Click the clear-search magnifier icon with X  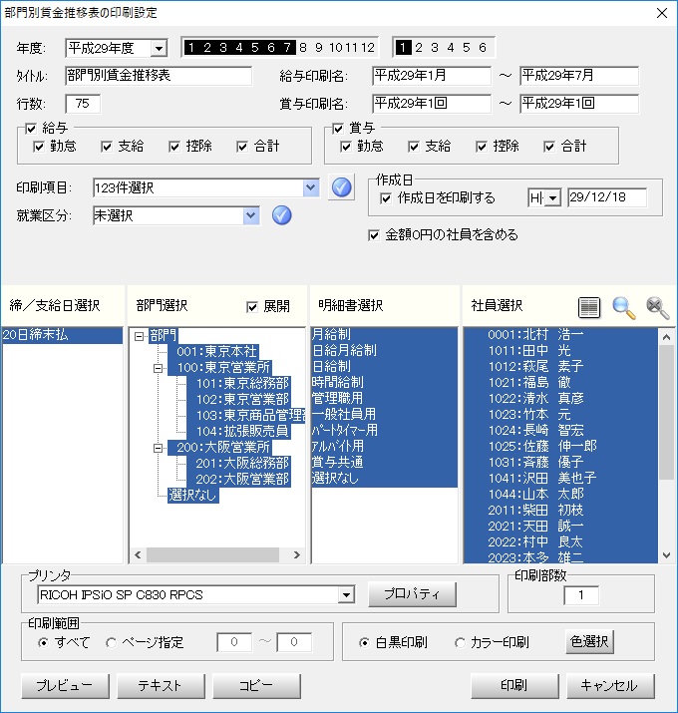[657, 307]
